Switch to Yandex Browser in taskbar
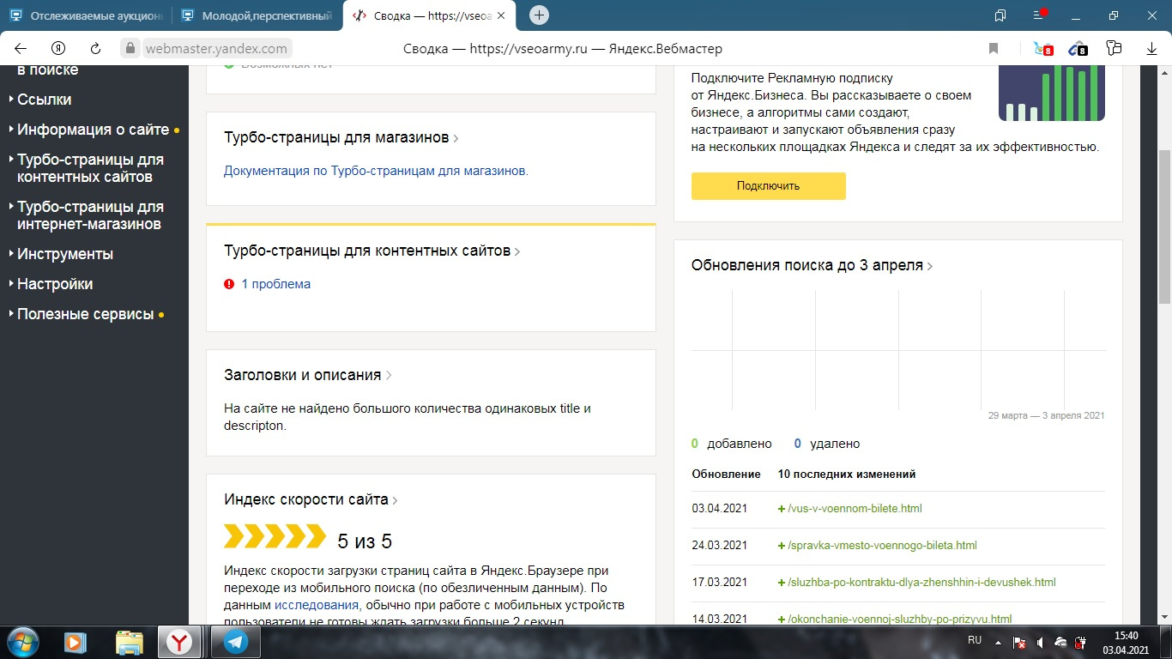 click(179, 642)
